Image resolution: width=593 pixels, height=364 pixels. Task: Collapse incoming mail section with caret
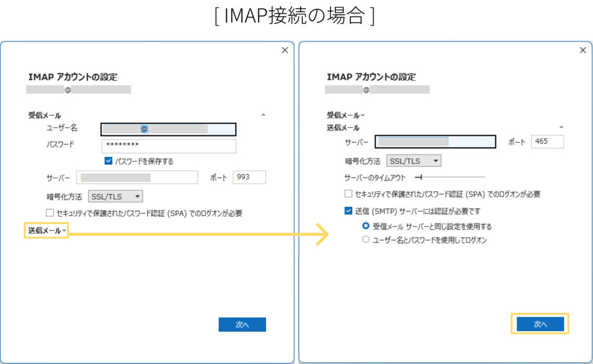point(263,116)
